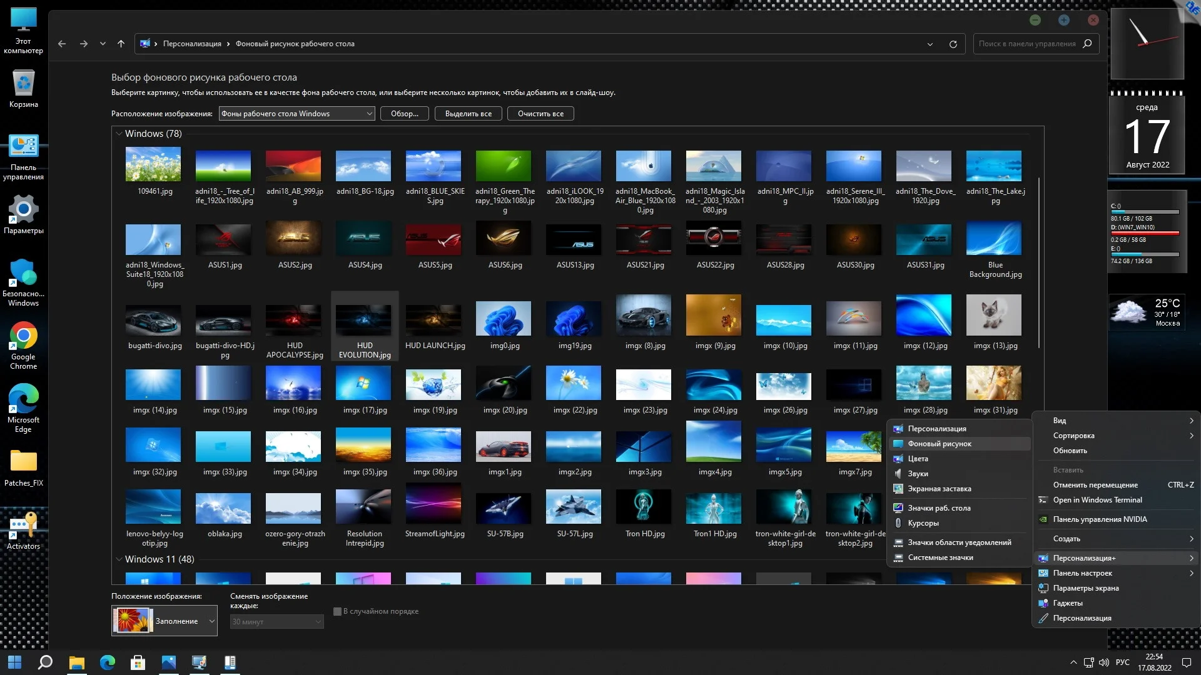The image size is (1201, 675).
Task: Open File Explorer from taskbar
Action: click(76, 662)
